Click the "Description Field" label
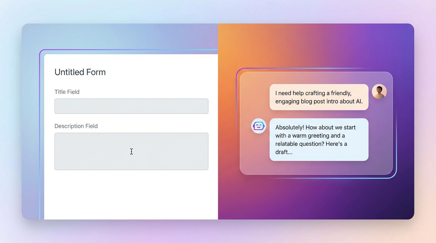This screenshot has width=436, height=243. point(76,126)
